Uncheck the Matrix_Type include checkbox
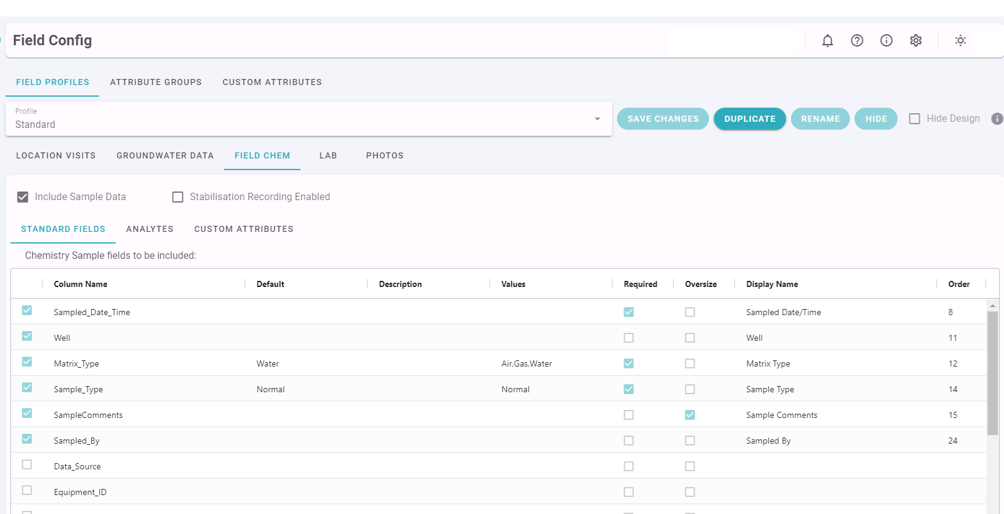Screen dimensions: 1004x514 27,362
